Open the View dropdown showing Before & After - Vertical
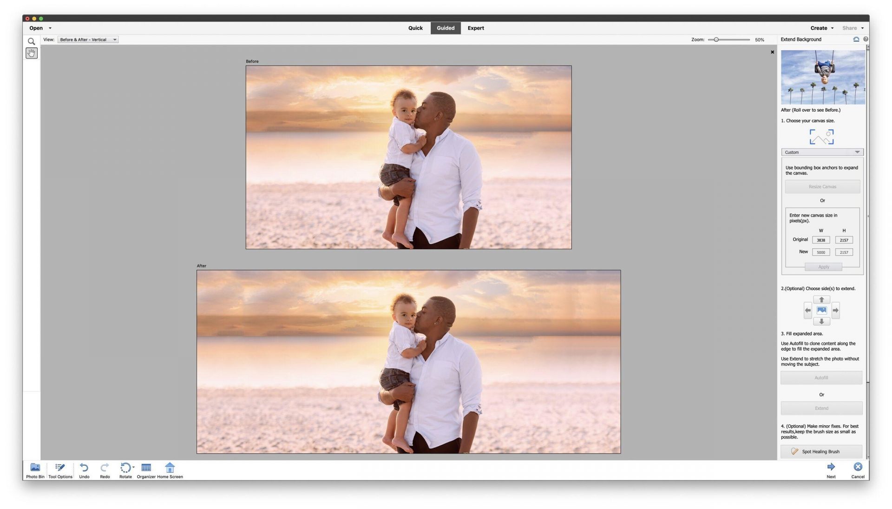Viewport: 892px width, 509px height. [x=87, y=39]
